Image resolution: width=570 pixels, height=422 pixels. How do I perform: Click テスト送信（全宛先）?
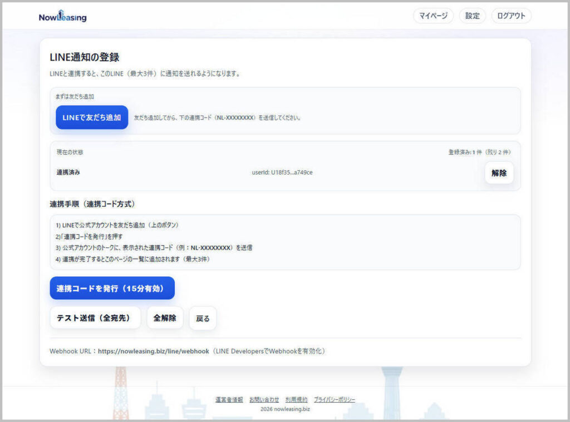coord(95,317)
